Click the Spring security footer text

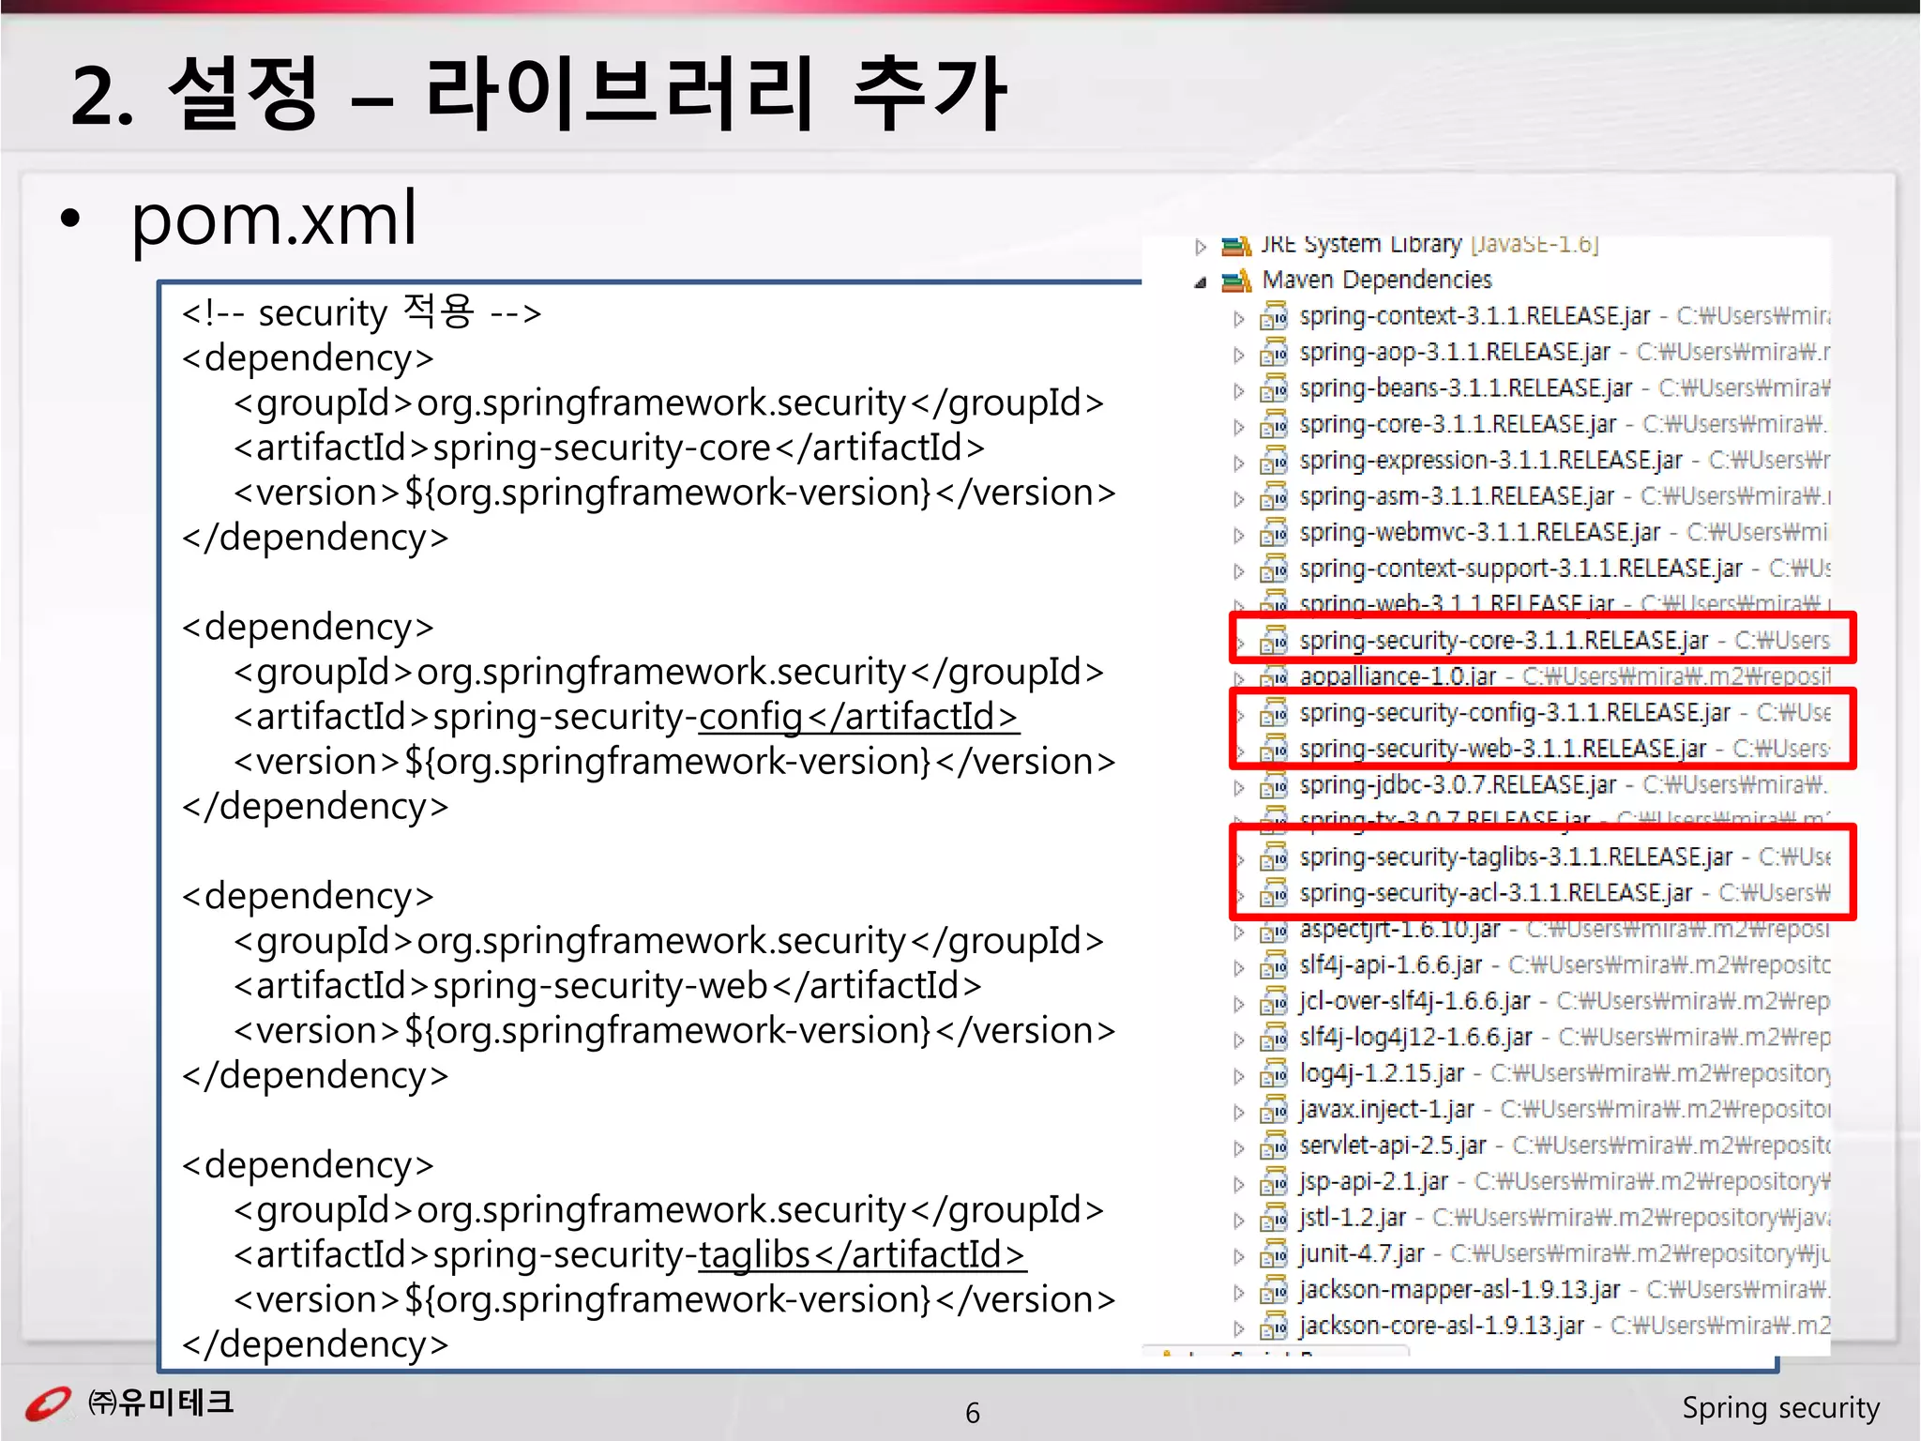point(1780,1408)
